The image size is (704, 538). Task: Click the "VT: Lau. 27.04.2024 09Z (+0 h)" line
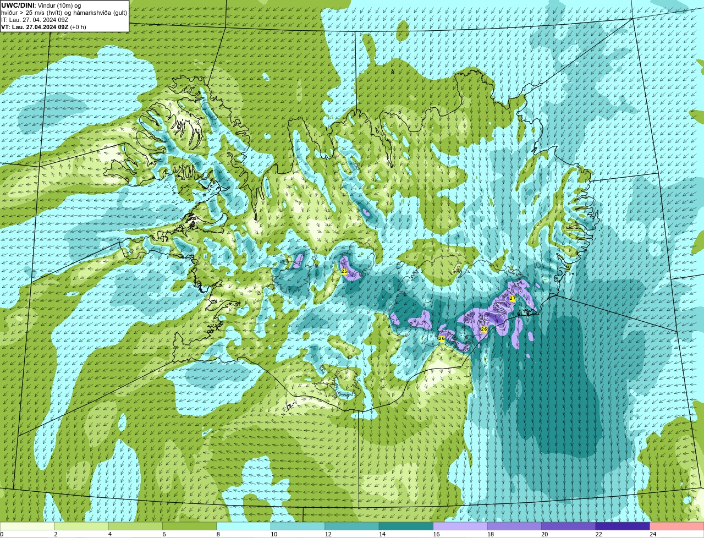pyautogui.click(x=43, y=27)
